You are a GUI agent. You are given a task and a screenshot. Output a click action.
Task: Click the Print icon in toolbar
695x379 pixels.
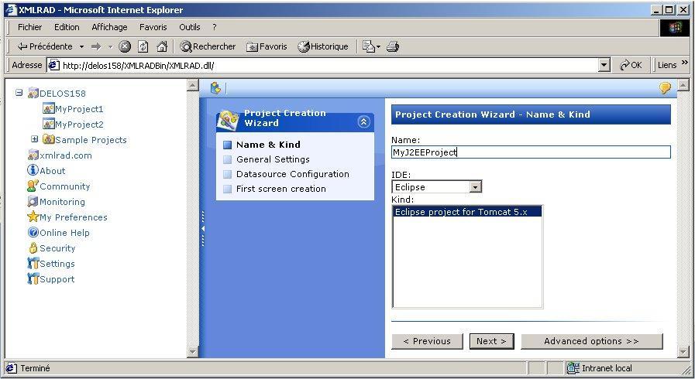393,46
